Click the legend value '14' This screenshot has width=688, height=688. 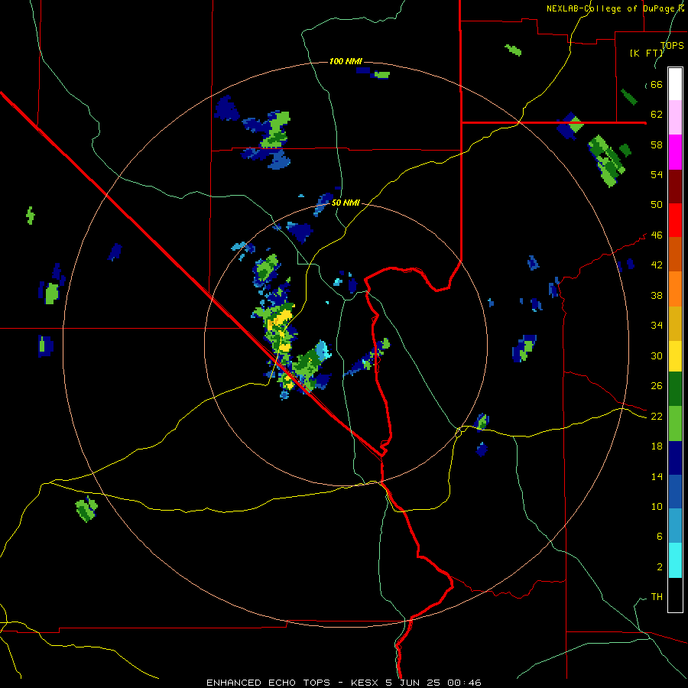657,476
